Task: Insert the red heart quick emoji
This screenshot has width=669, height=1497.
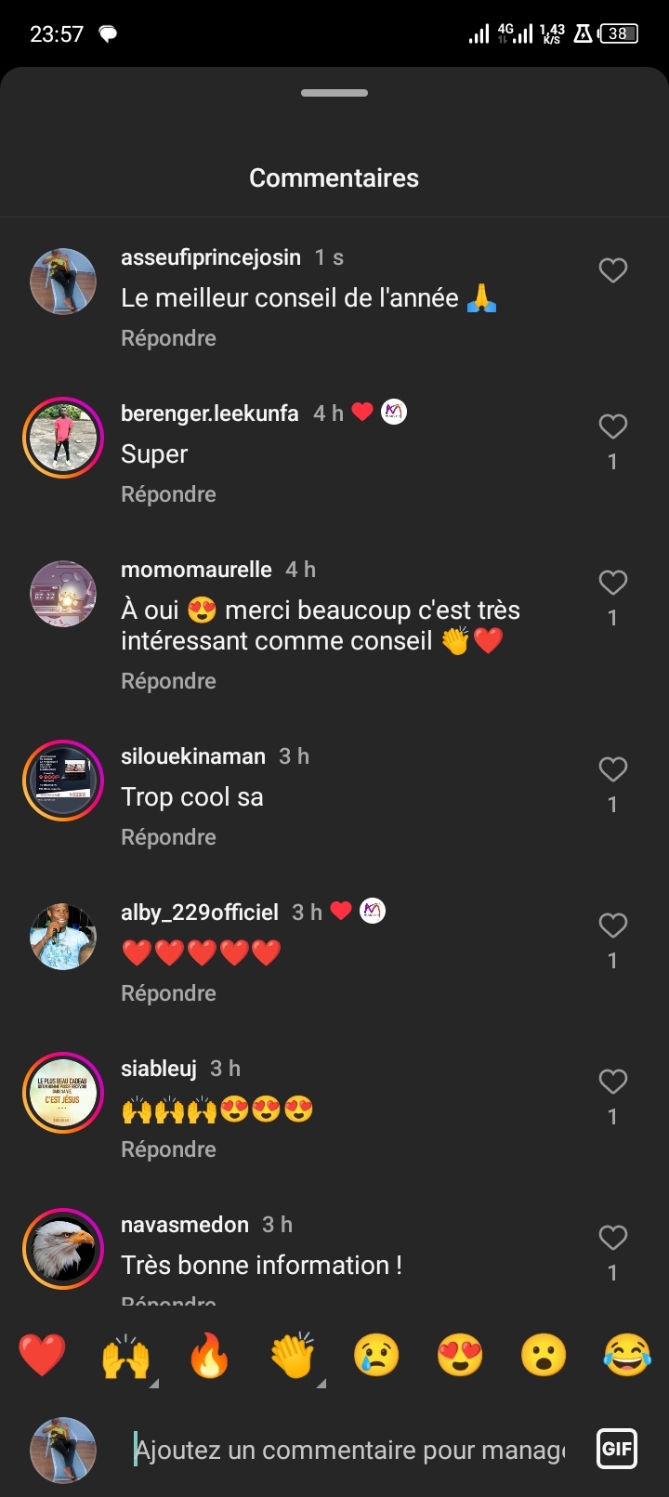Action: tap(43, 1356)
